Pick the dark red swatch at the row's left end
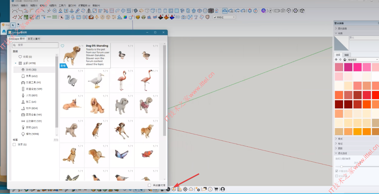This screenshot has height=194, width=379. pos(339,104)
